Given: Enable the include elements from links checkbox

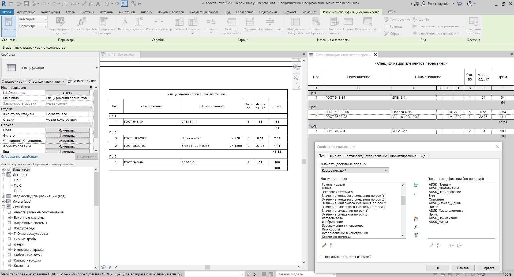Looking at the screenshot, I should [x=323, y=257].
